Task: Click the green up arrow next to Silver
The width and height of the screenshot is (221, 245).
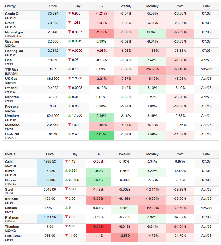Action: 66,170
